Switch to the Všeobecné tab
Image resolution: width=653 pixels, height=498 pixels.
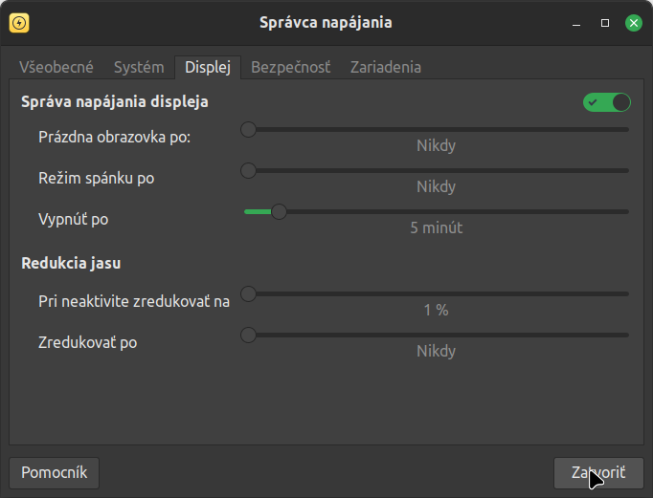click(56, 67)
